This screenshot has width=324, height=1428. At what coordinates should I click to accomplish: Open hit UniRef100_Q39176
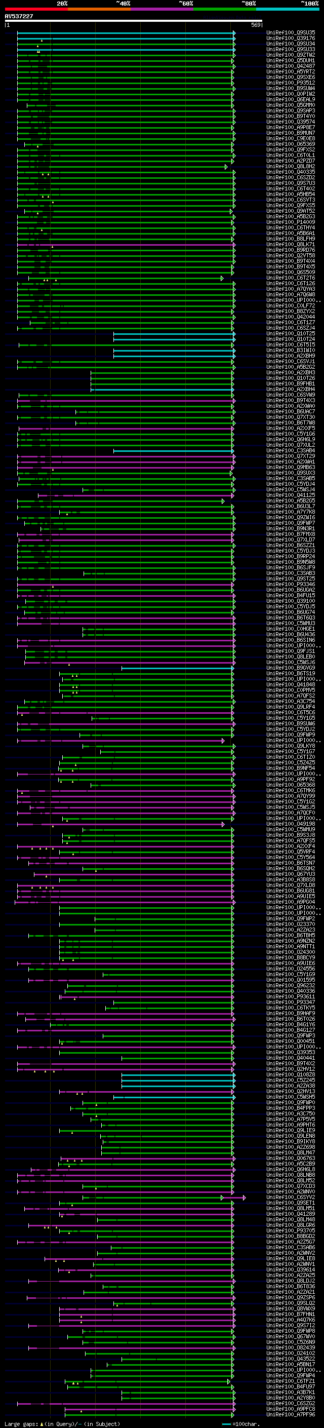tap(291, 38)
